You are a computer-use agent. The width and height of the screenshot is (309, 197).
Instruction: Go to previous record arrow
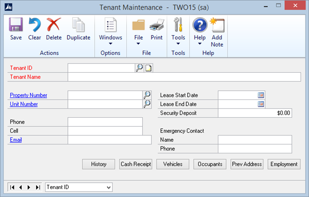point(20,187)
